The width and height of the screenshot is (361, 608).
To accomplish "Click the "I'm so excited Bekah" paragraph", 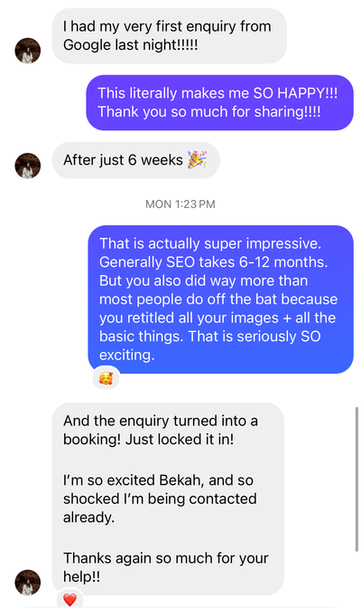I will pos(160,499).
